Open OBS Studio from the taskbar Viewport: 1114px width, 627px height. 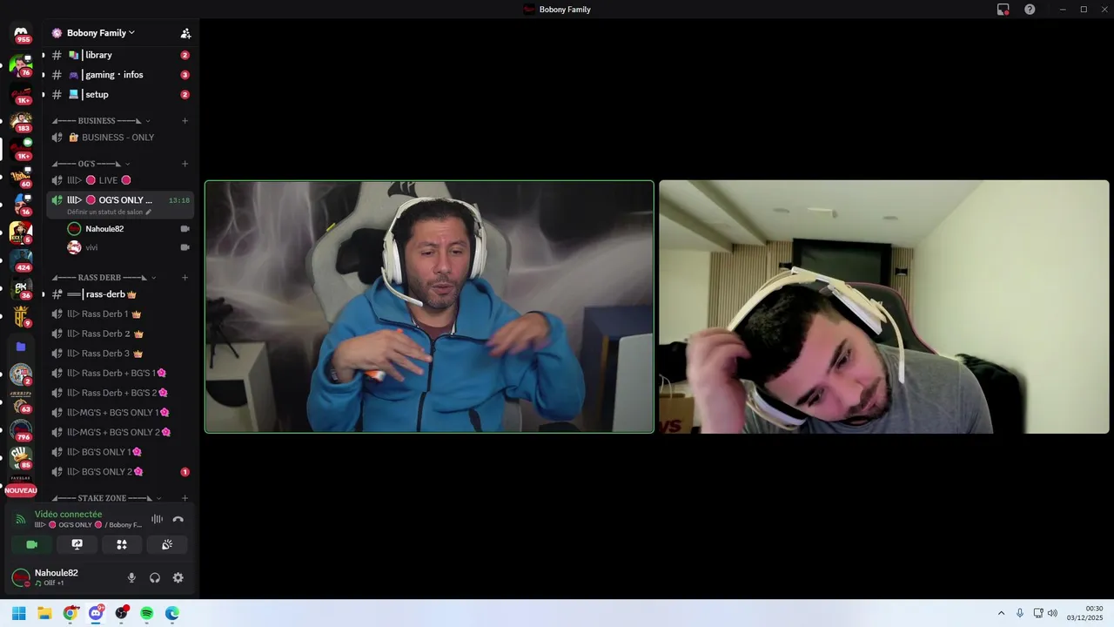pos(122,613)
